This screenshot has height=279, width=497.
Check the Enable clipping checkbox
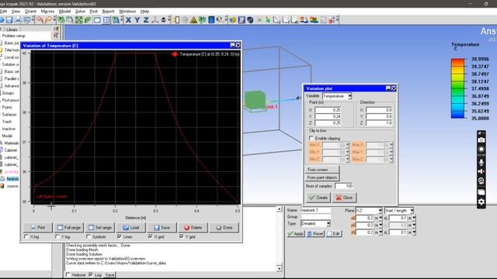click(x=311, y=138)
